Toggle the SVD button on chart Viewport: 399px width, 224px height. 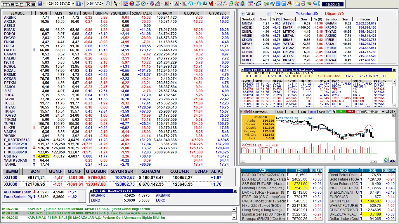click(322, 112)
